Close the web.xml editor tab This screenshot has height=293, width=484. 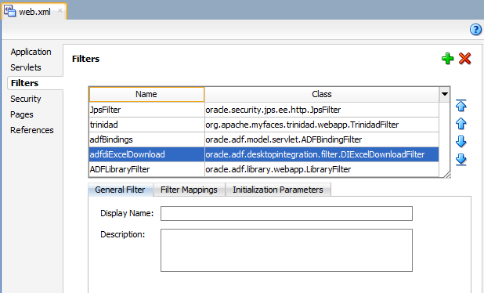tap(60, 11)
